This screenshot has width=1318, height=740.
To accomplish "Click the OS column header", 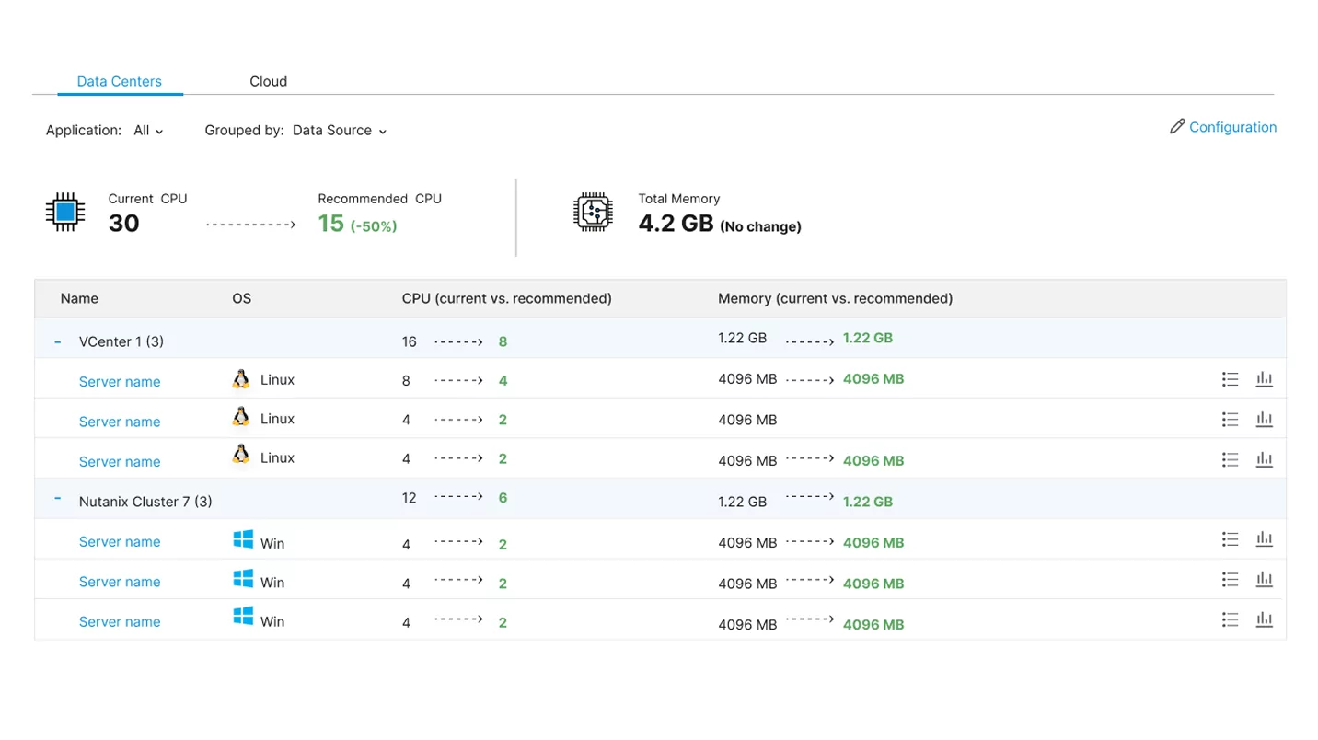I will 241,298.
